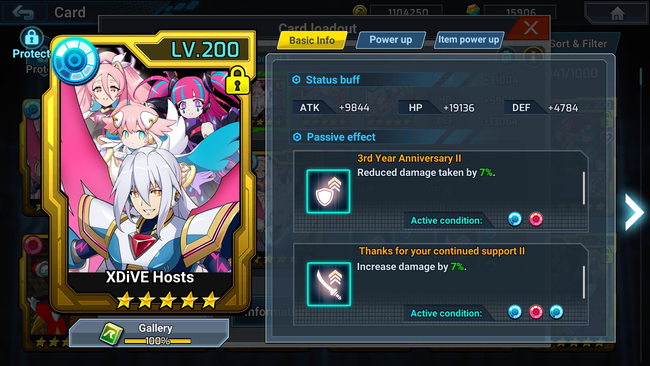
Task: Go to the home screen icon
Action: [x=617, y=14]
